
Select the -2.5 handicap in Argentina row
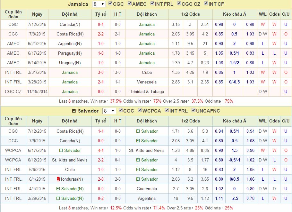pyautogui.click(x=234, y=199)
